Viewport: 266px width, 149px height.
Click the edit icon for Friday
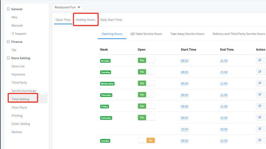point(260,106)
